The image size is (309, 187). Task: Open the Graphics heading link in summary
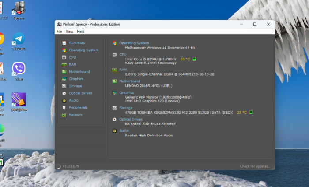point(127,92)
